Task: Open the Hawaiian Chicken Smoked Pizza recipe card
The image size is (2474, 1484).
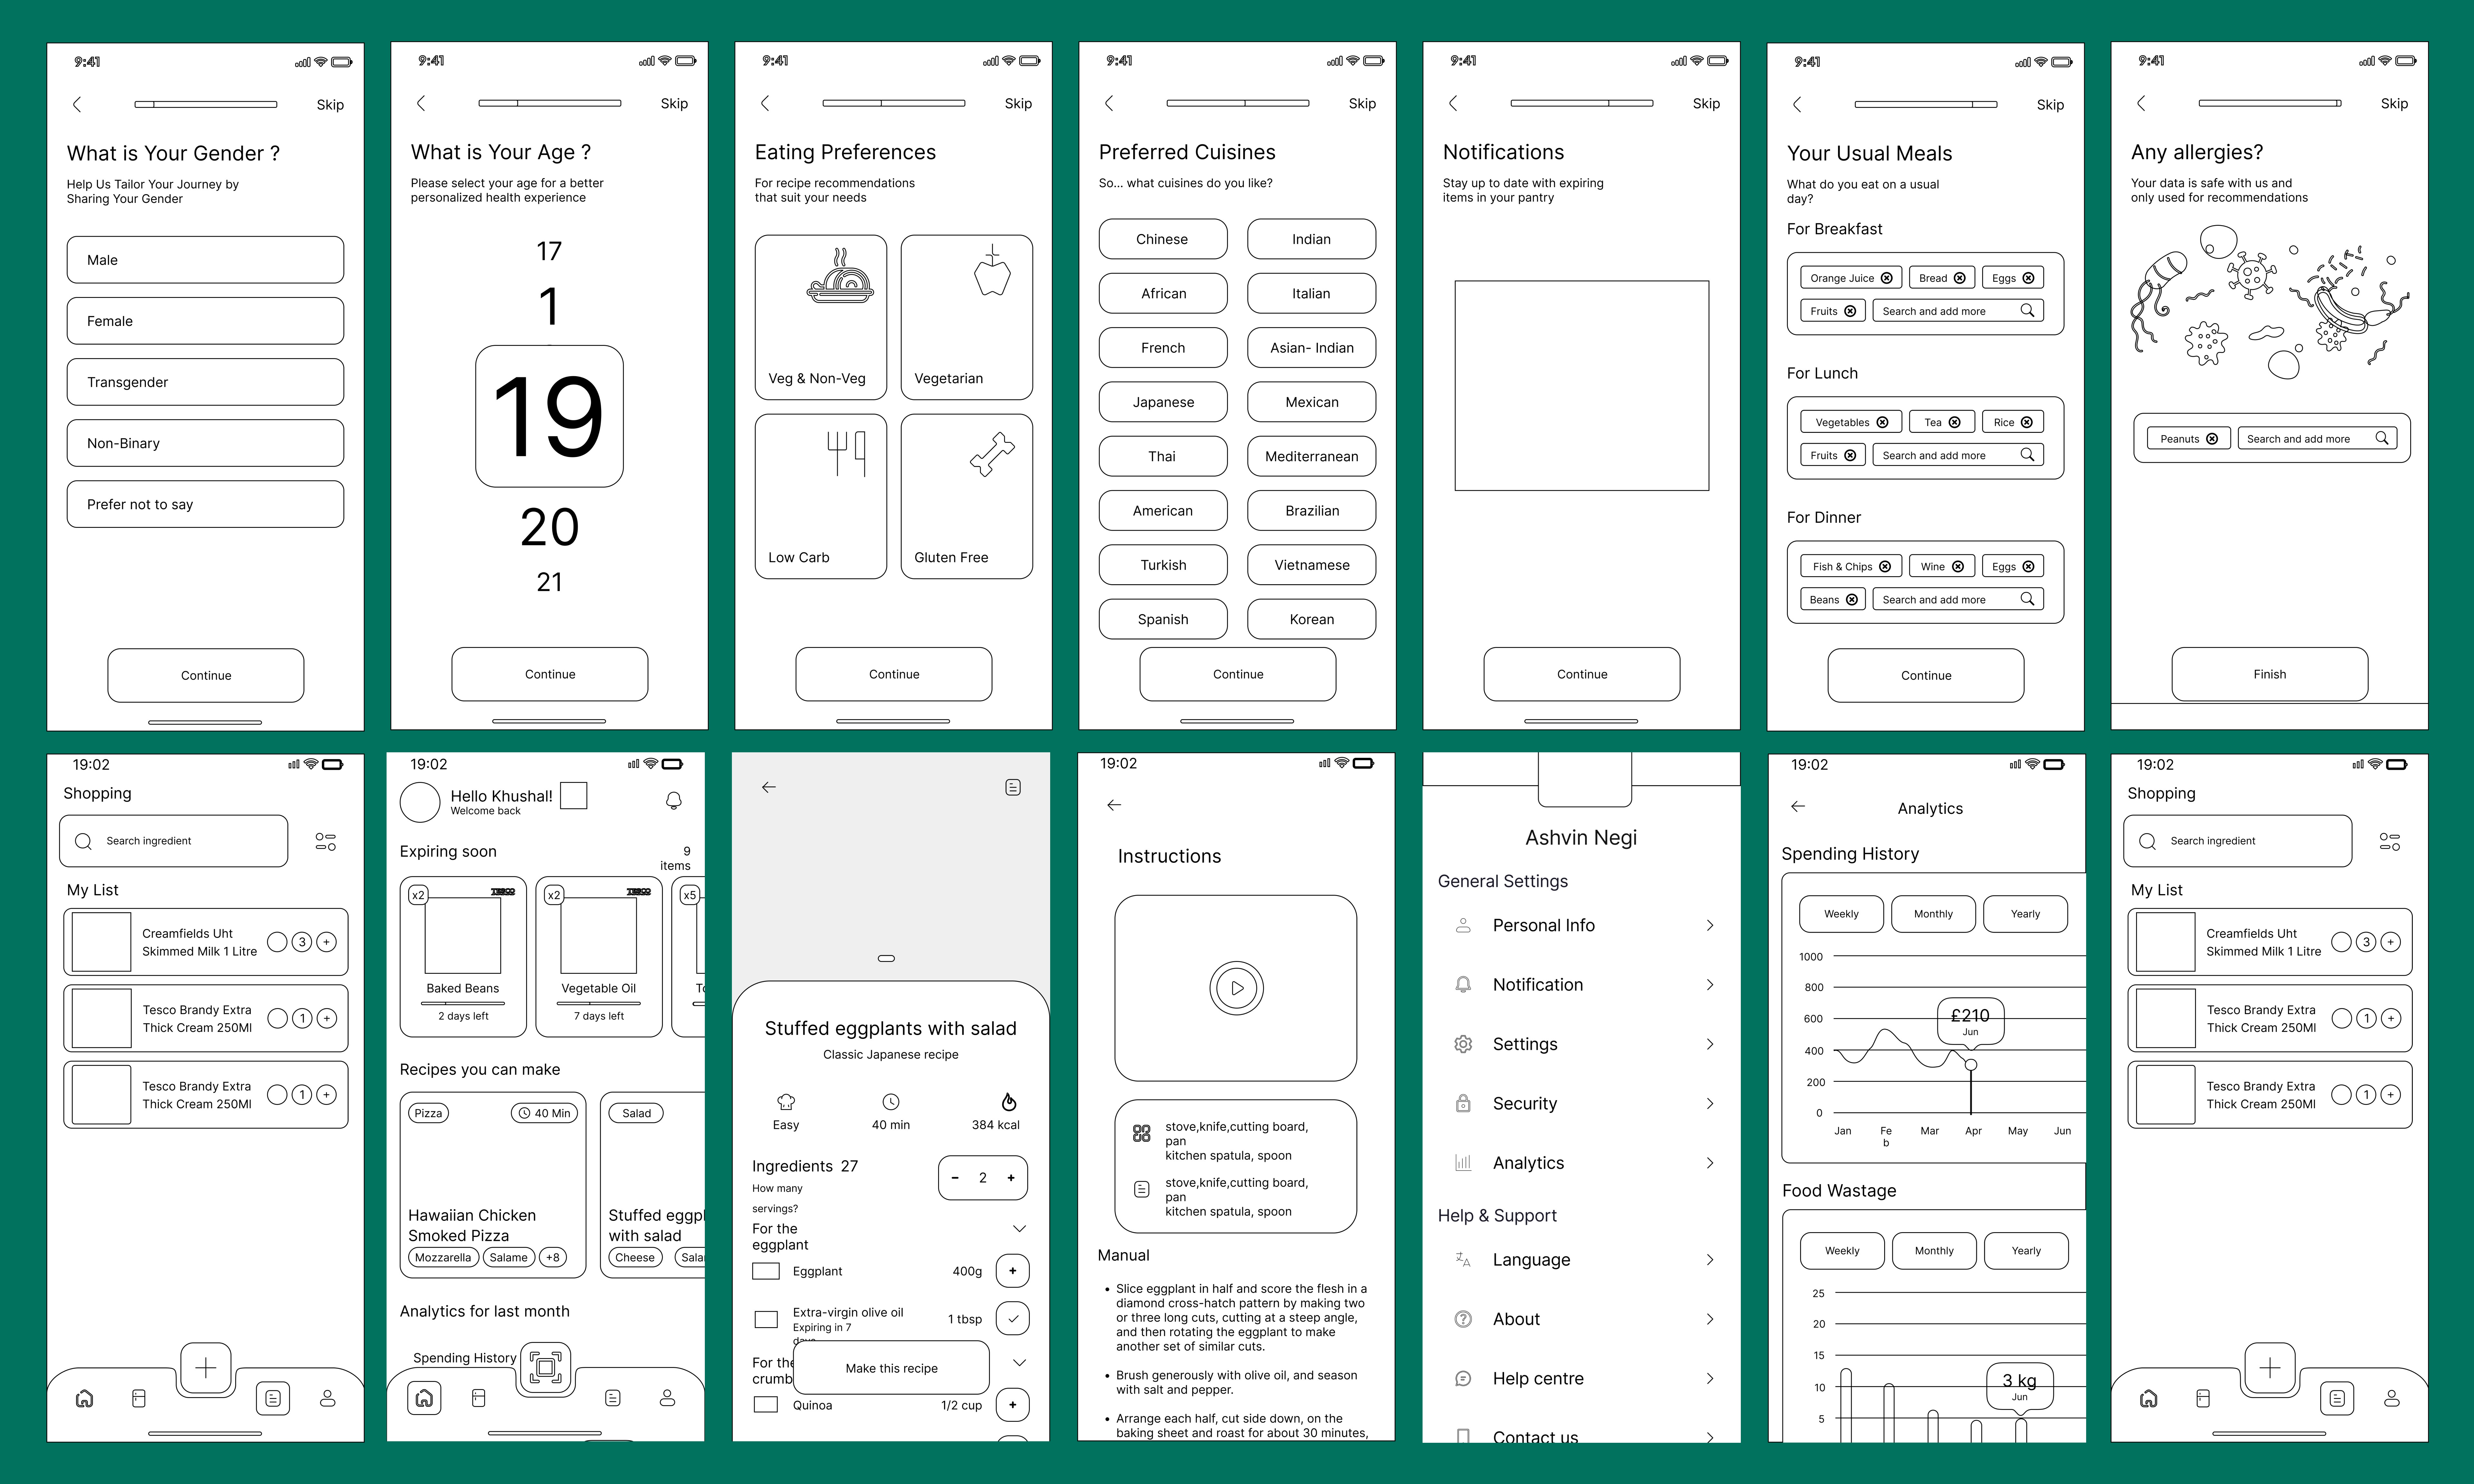Action: tap(493, 1185)
